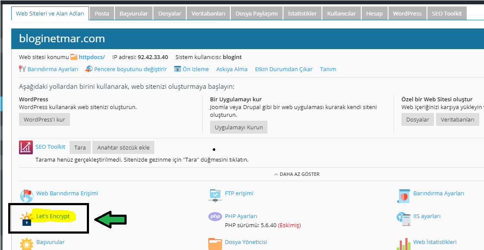
Task: Select Web Siteleri ve Alan Adları tab
Action: click(x=50, y=13)
